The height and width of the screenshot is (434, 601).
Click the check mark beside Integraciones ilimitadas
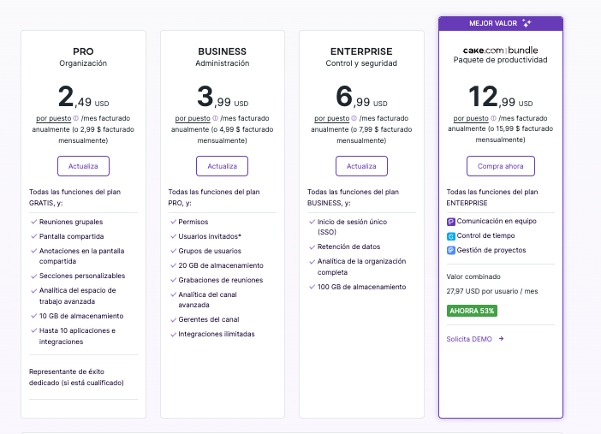pos(173,335)
